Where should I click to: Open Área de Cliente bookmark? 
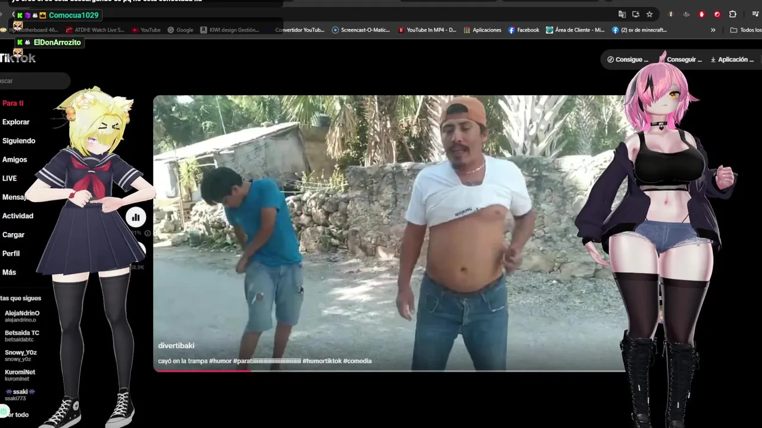tap(575, 30)
